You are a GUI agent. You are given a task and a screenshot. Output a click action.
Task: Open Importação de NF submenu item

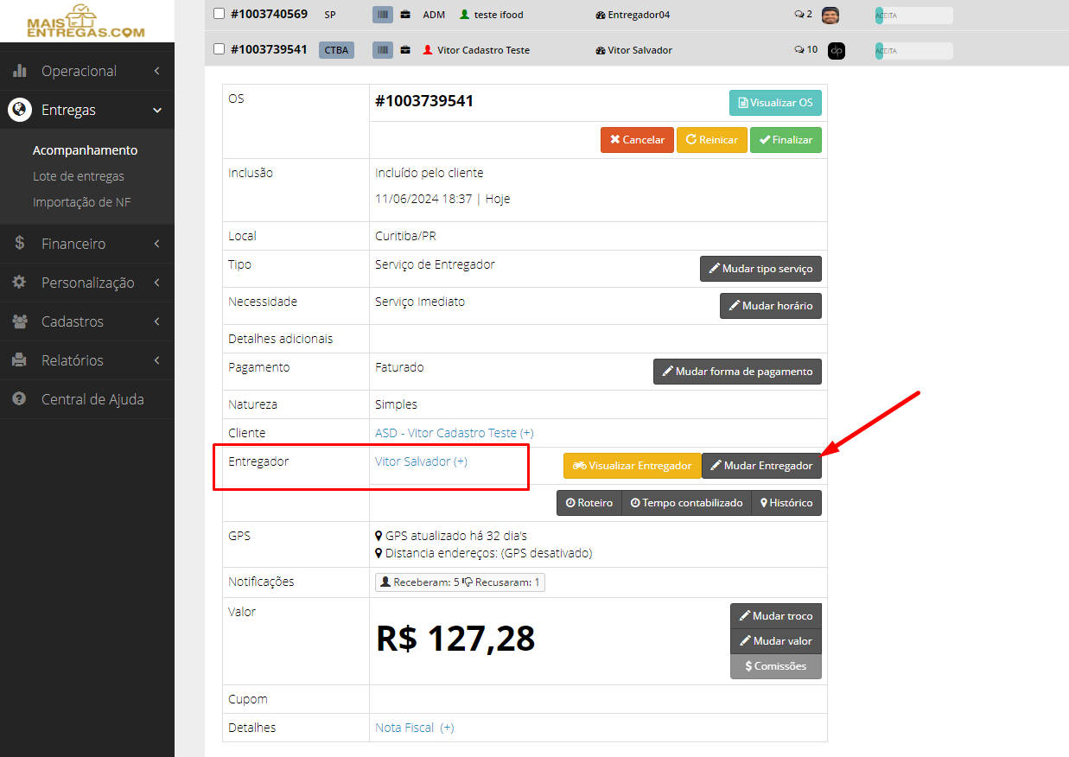(x=82, y=202)
